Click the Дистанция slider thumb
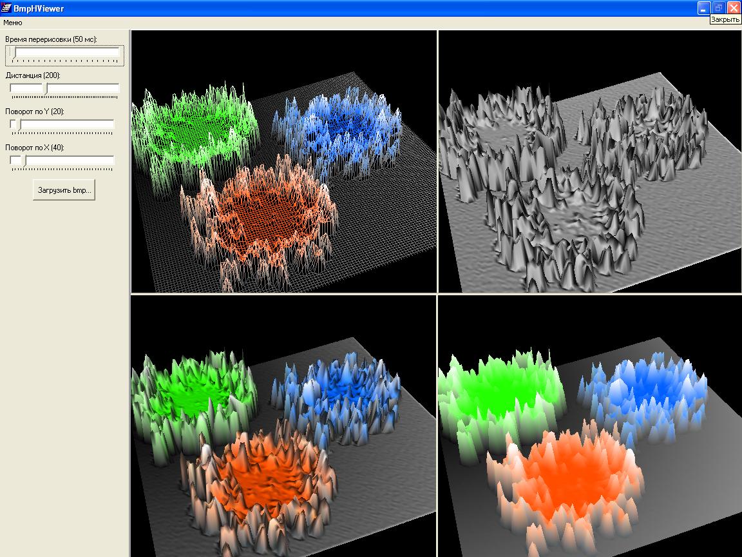742x557 pixels. tap(46, 88)
